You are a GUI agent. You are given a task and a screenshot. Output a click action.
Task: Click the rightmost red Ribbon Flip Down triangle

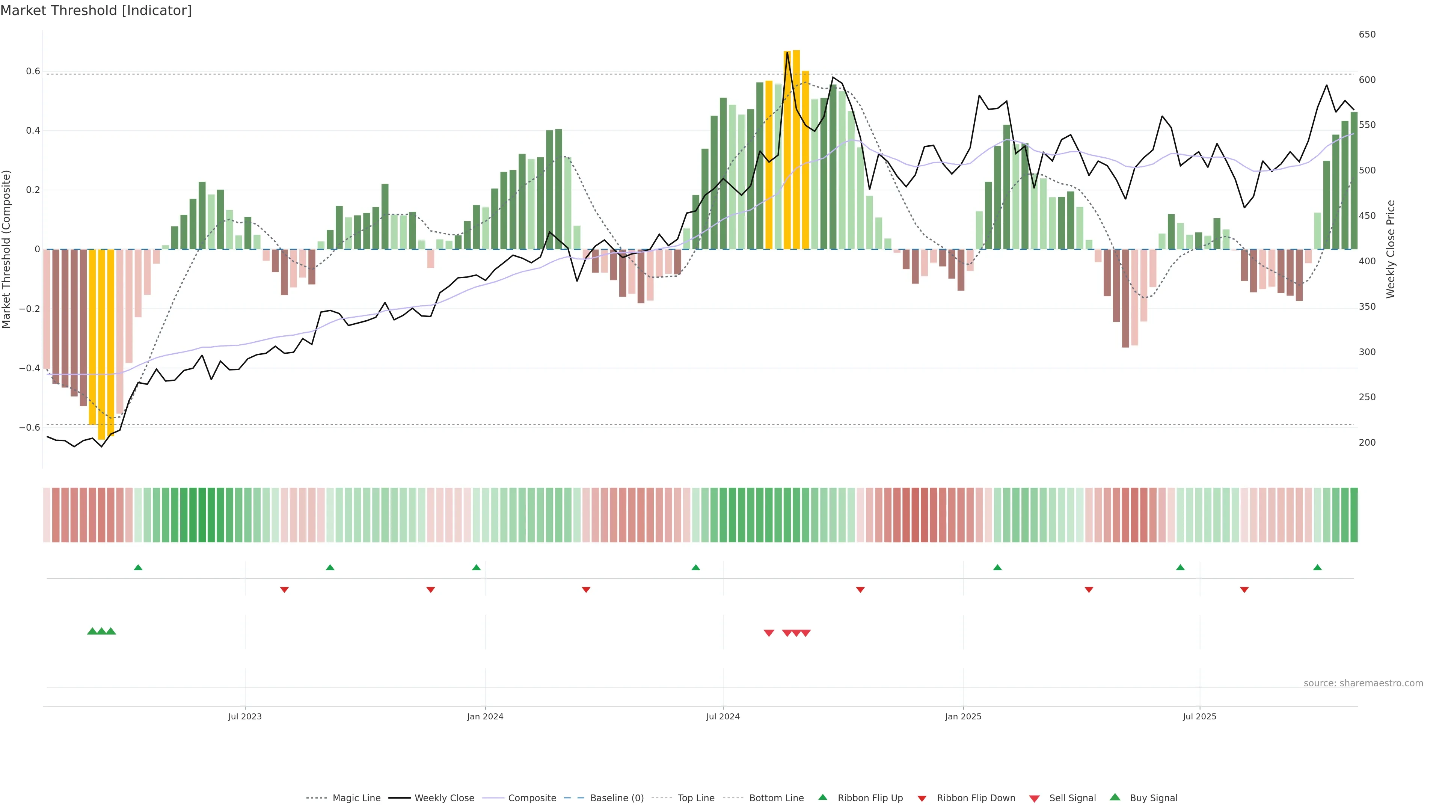click(1244, 589)
